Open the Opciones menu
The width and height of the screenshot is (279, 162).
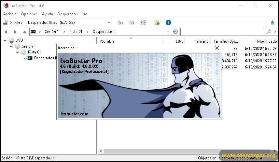click(29, 14)
